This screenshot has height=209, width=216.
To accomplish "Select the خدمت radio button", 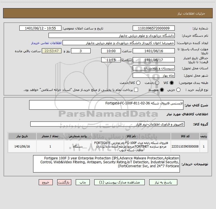I will [157, 83].
